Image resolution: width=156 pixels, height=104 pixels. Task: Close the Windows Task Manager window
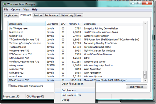(x=147, y=3)
